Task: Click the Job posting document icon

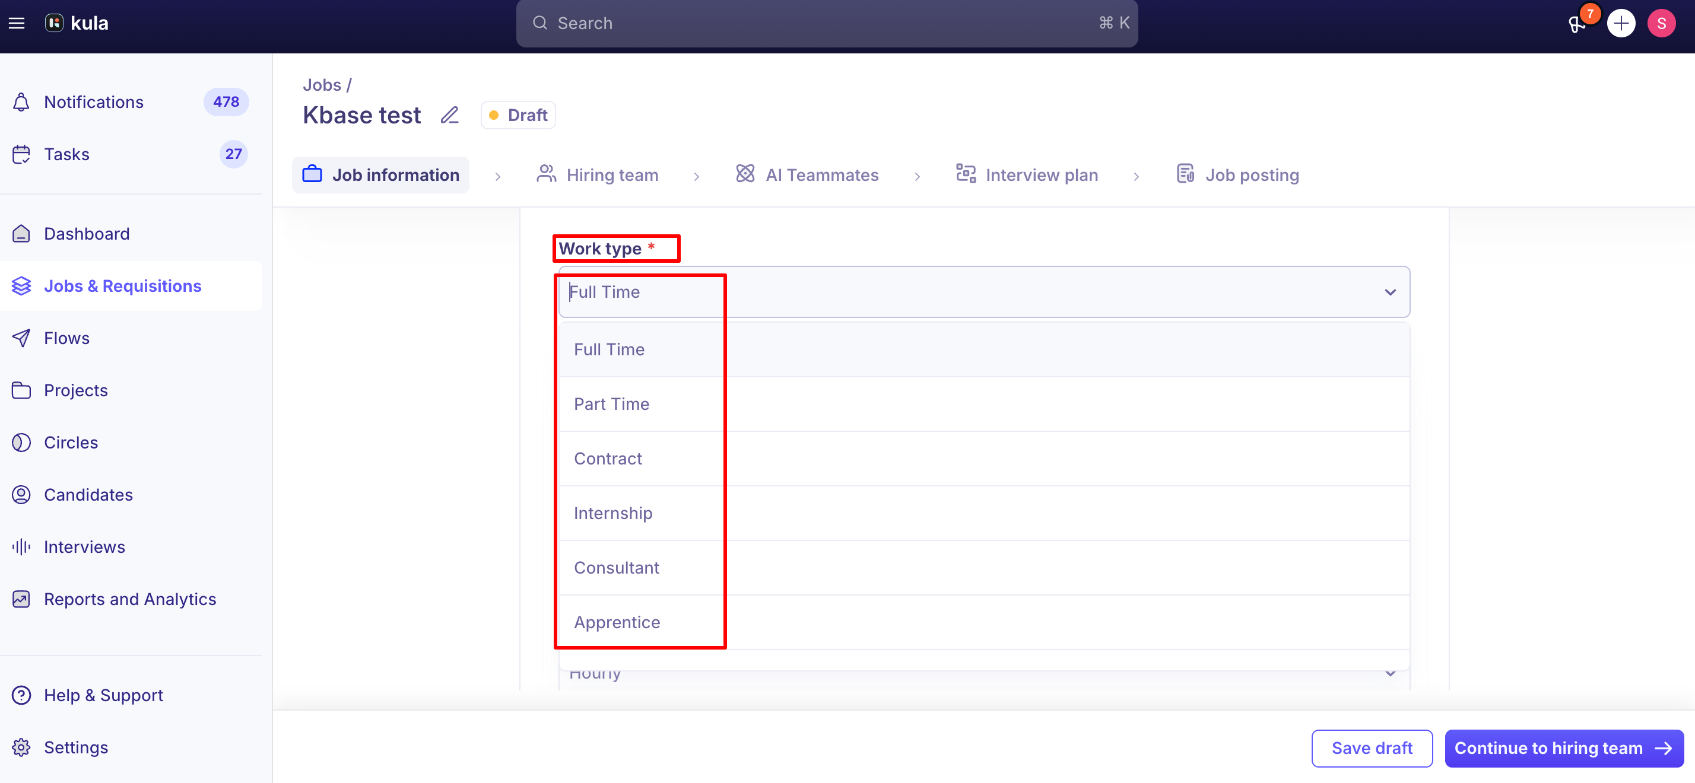Action: (x=1185, y=174)
